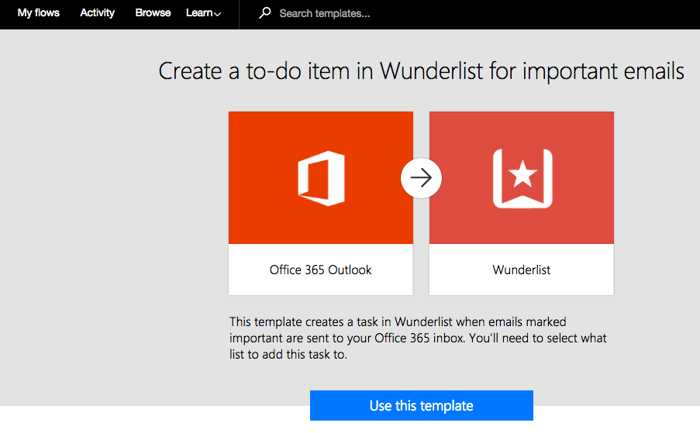Open the Browse templates menu item
The width and height of the screenshot is (700, 433).
point(153,13)
